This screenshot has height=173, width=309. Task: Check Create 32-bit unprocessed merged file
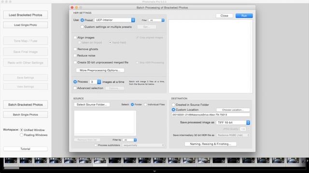pos(75,62)
